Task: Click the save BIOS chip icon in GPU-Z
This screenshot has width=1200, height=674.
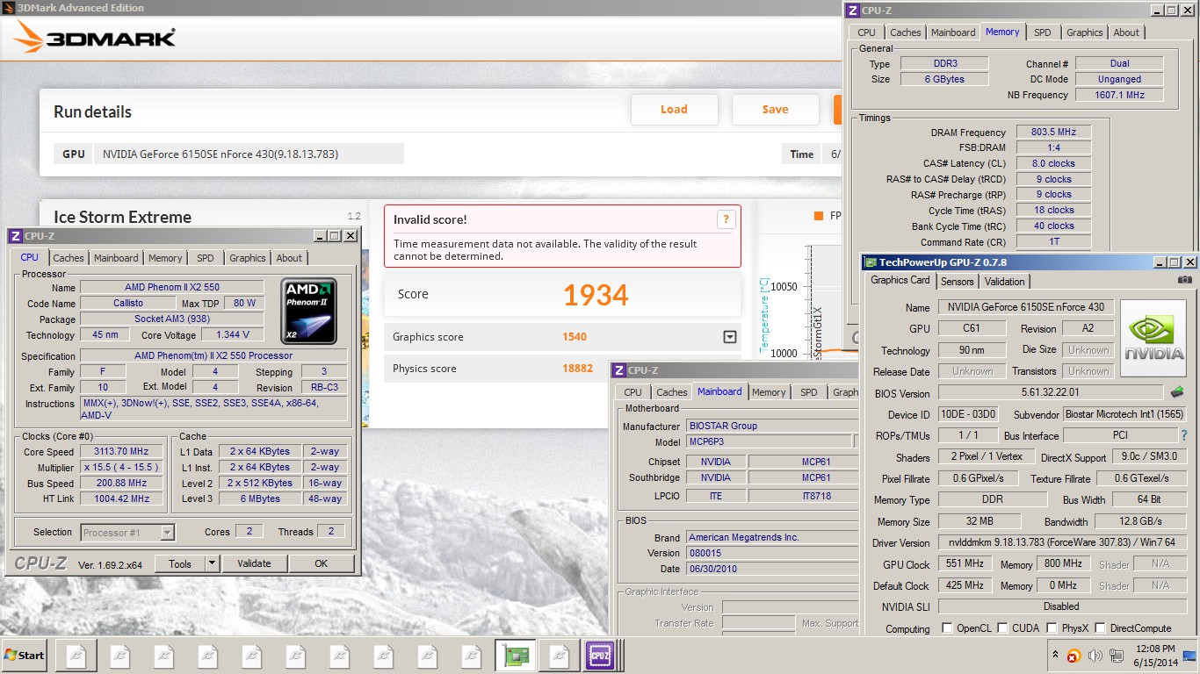Action: point(1177,392)
